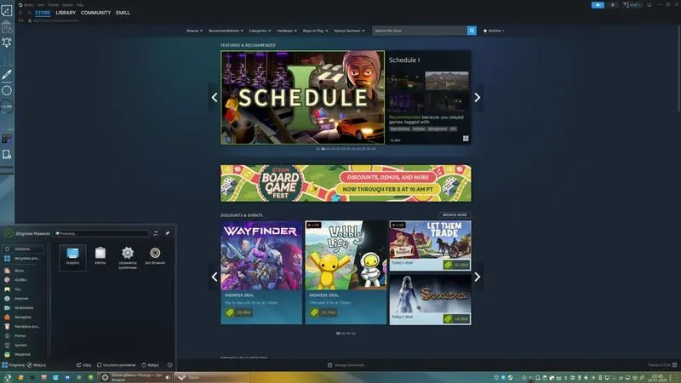Open the clock in the taskbar
Viewport: 681px width, 383px height.
pyautogui.click(x=657, y=378)
